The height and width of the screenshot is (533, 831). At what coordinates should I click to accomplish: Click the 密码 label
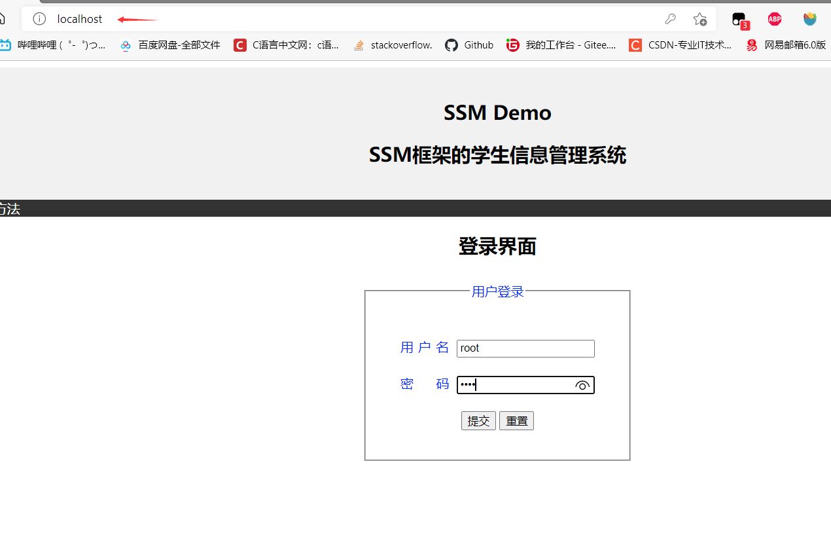[x=425, y=384]
